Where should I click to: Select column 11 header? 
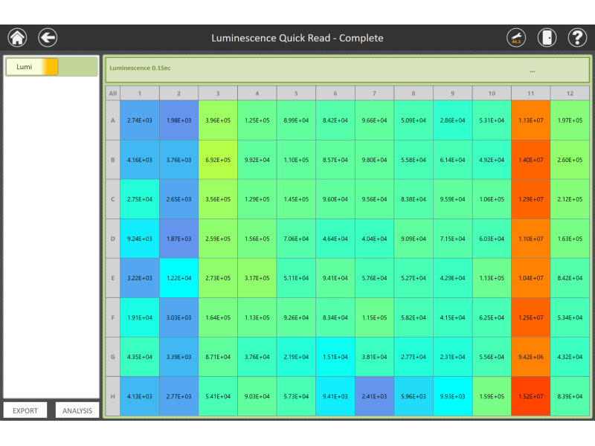pyautogui.click(x=530, y=94)
